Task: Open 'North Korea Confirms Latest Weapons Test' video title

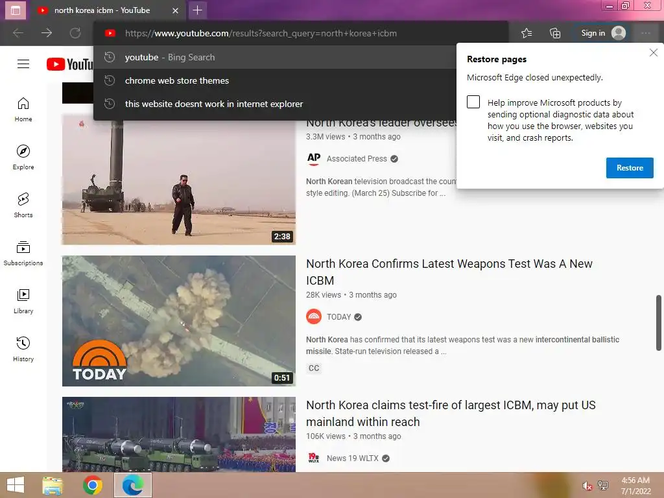Action: (x=449, y=272)
